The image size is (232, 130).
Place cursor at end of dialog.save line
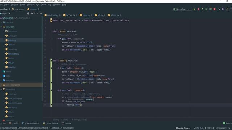coord(82,105)
